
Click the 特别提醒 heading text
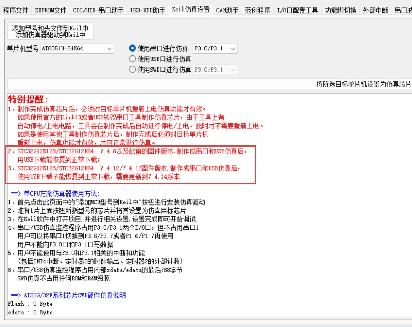point(28,100)
